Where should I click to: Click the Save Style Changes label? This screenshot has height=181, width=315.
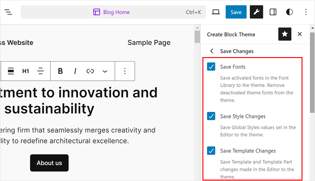pyautogui.click(x=243, y=116)
